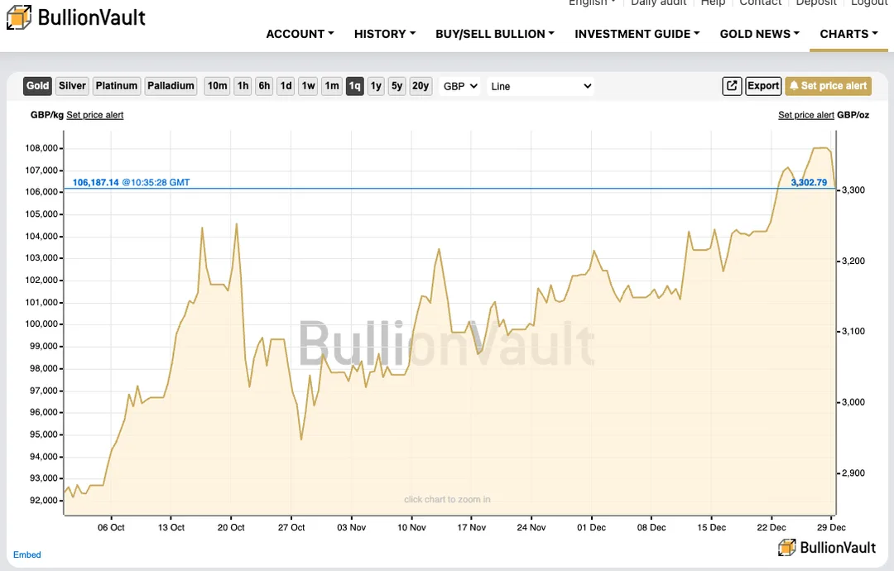Select Platinum metal chart
The height and width of the screenshot is (571, 894).
point(117,86)
